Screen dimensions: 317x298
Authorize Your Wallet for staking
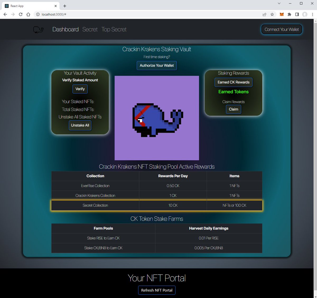pyautogui.click(x=157, y=65)
